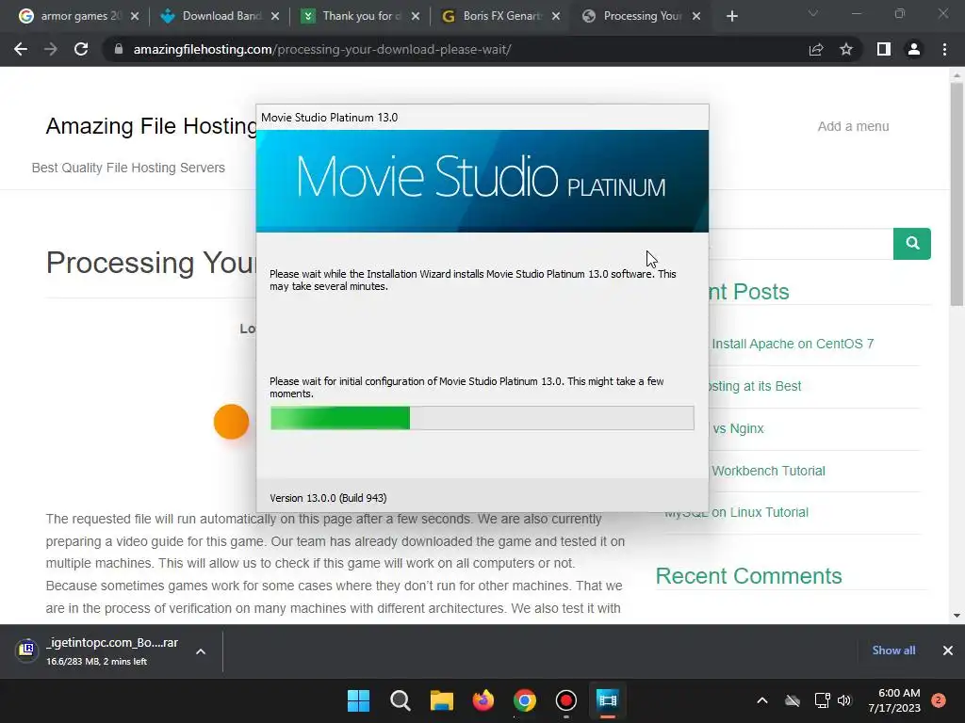The image size is (965, 723).
Task: Click the green search magnifier button
Action: point(912,244)
